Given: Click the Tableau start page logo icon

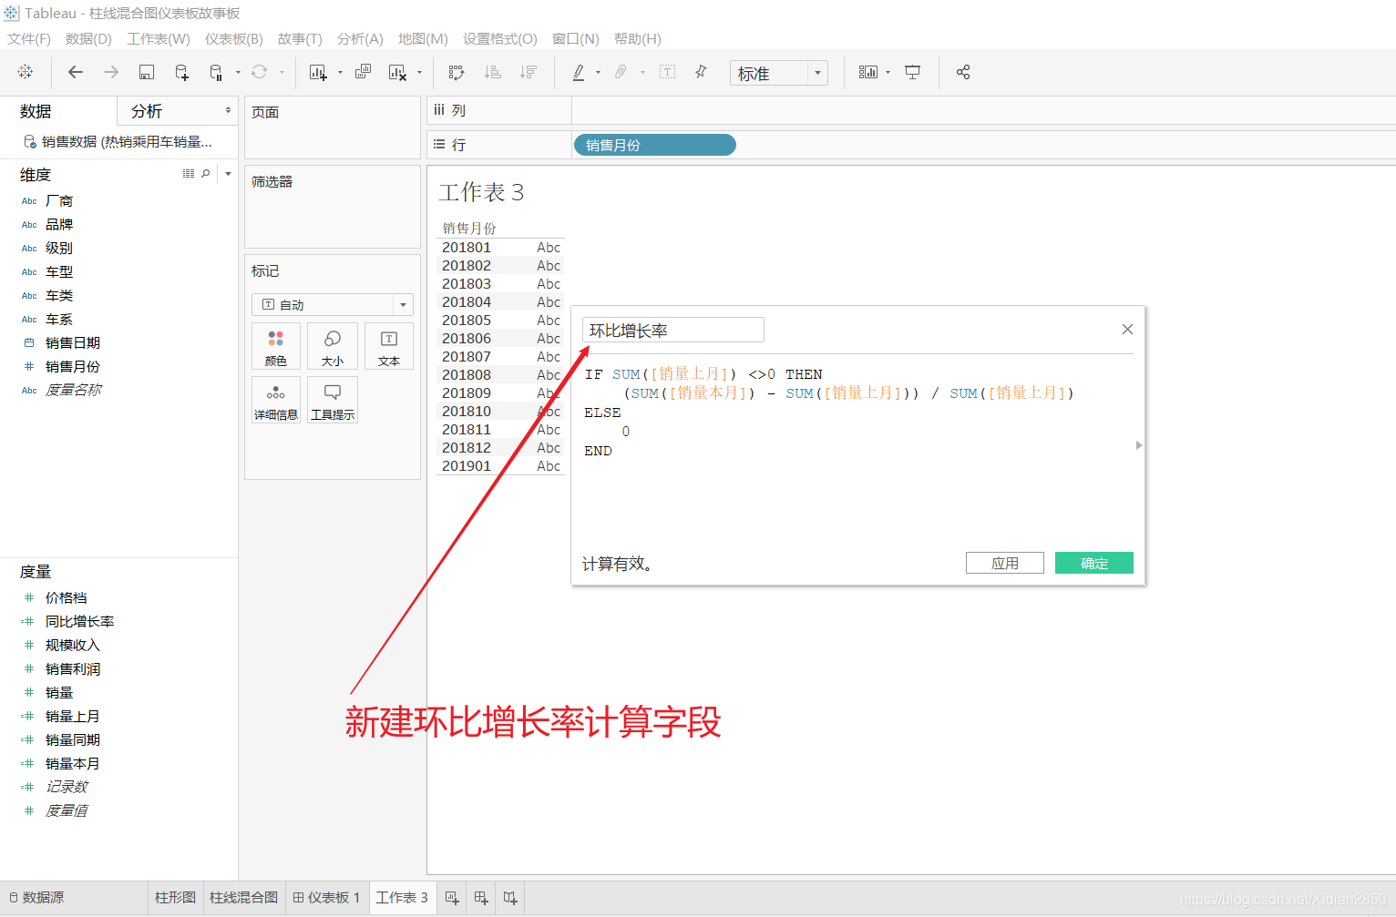Looking at the screenshot, I should click(26, 72).
